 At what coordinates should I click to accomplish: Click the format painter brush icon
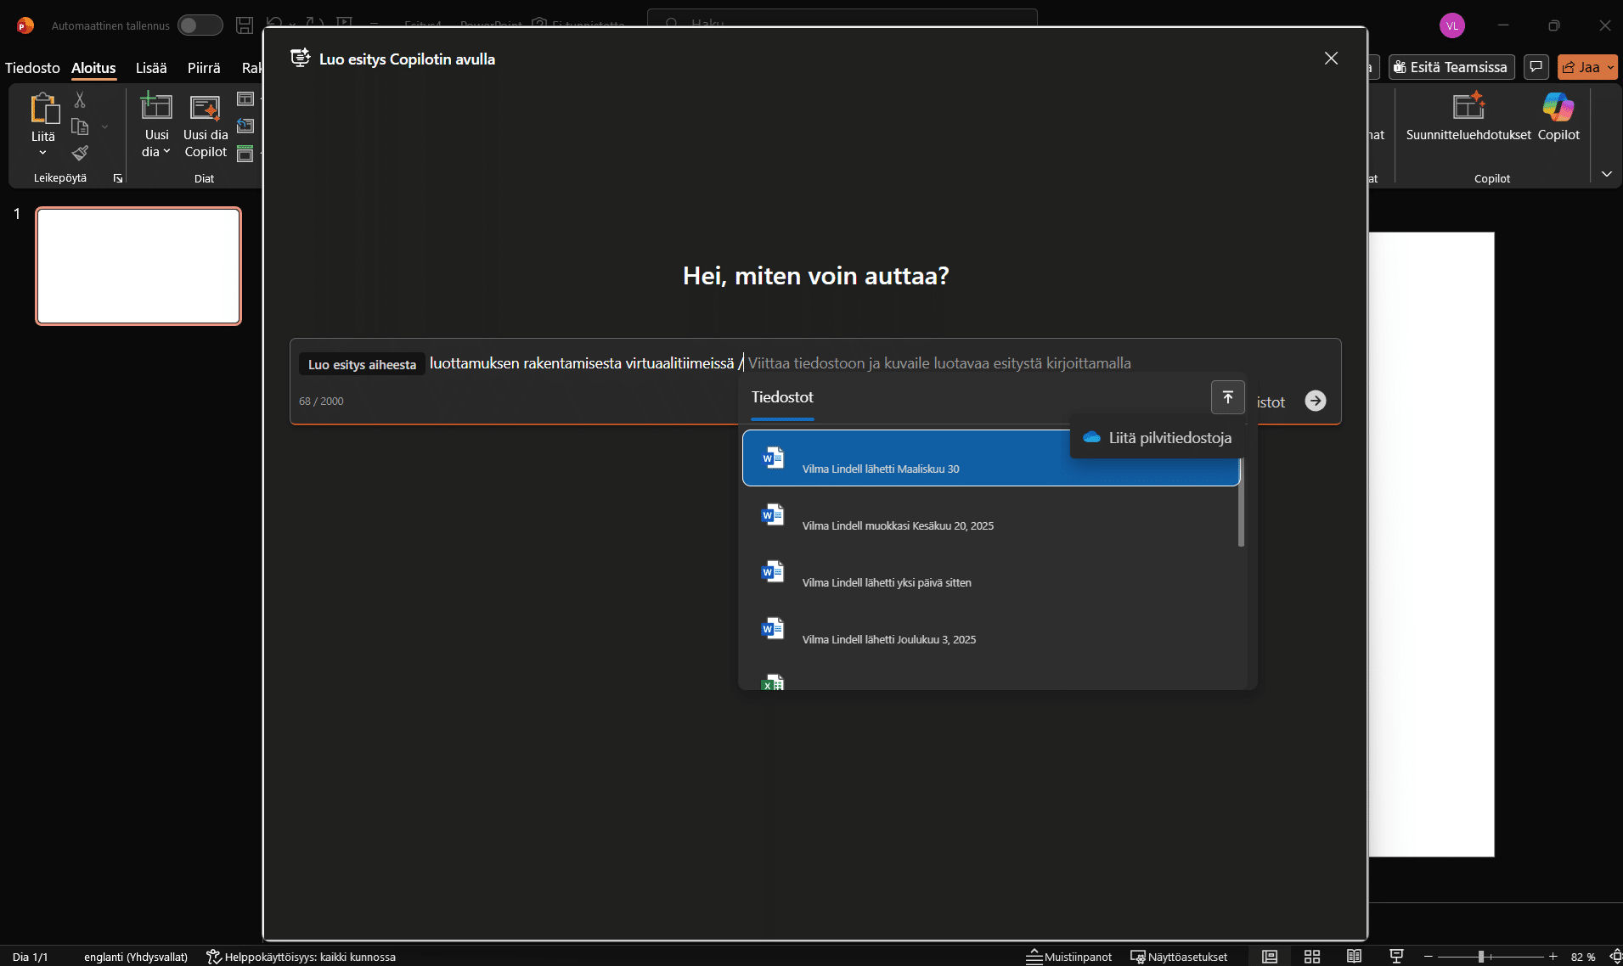tap(80, 153)
